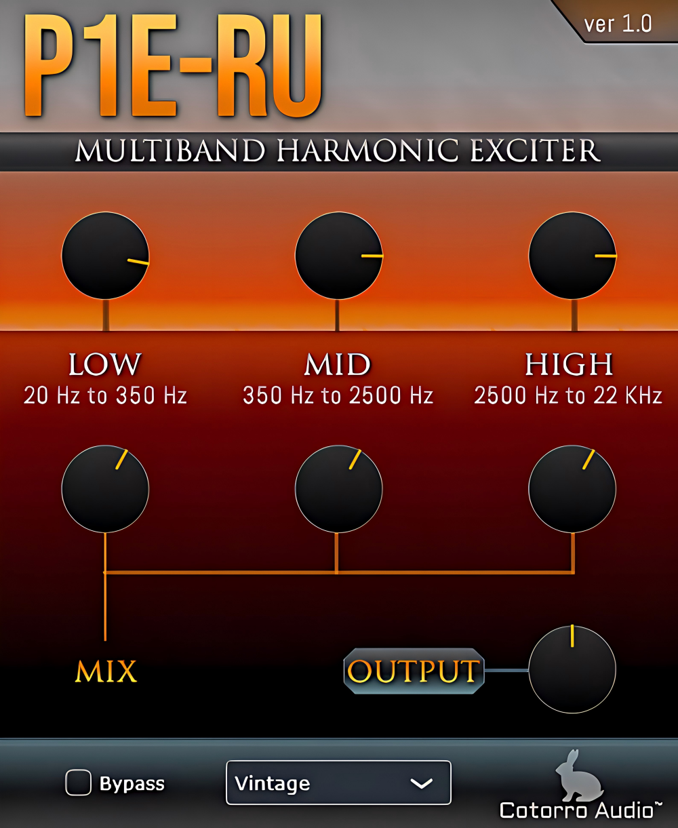The width and height of the screenshot is (678, 828).
Task: Click the MID band mix knob
Action: click(339, 489)
